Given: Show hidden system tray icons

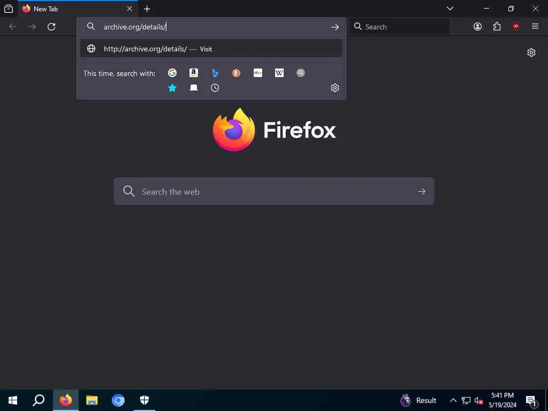Looking at the screenshot, I should (x=453, y=400).
